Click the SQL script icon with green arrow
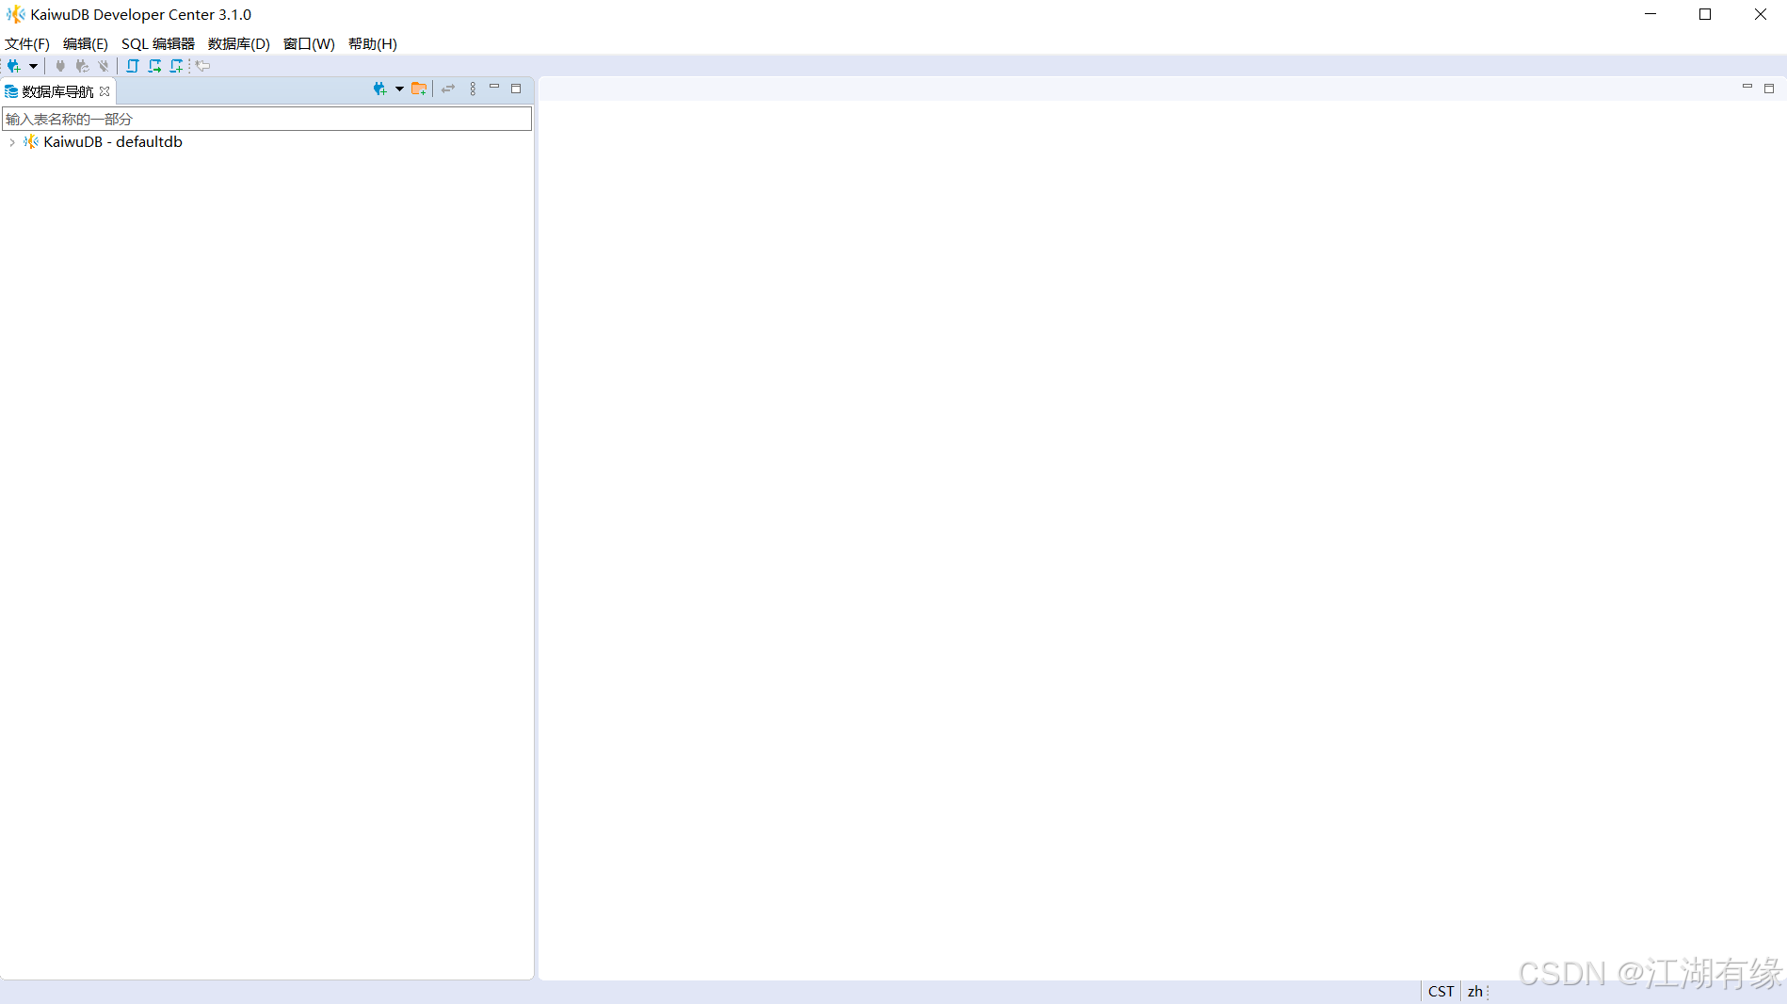The height and width of the screenshot is (1004, 1787). (x=154, y=66)
